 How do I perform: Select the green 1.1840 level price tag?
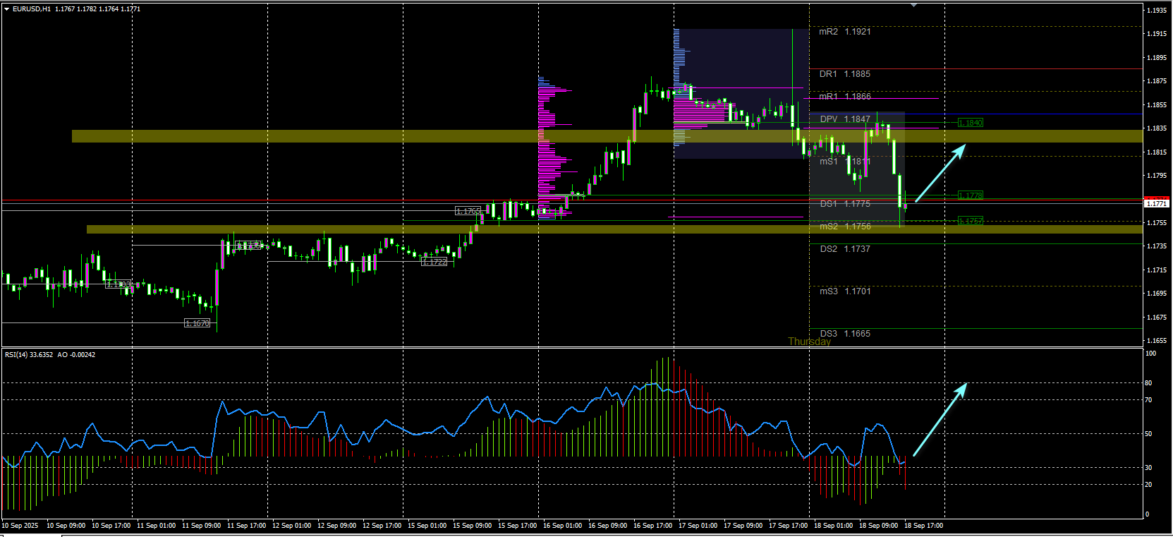(970, 123)
